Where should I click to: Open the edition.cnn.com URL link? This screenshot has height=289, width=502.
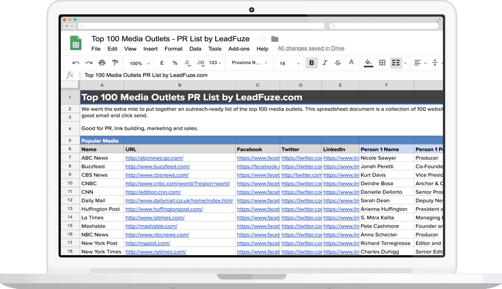point(153,192)
